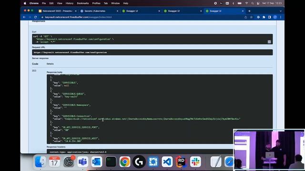Open the Chrome profile avatar

pyautogui.click(x=275, y=17)
